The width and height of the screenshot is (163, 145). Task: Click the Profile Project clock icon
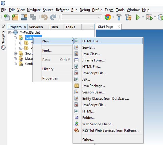point(160,17)
